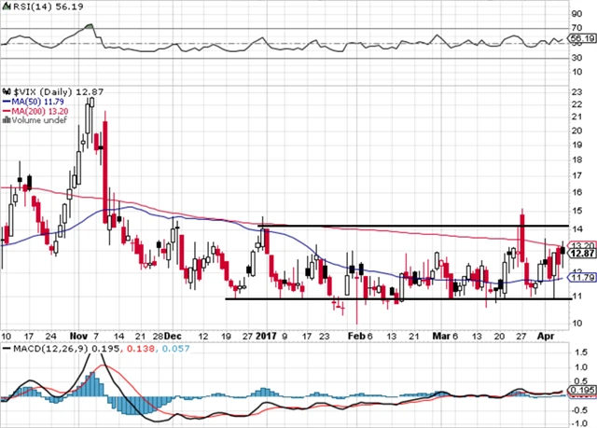
Task: Click the 56.19 RSI value tag
Action: pyautogui.click(x=581, y=39)
